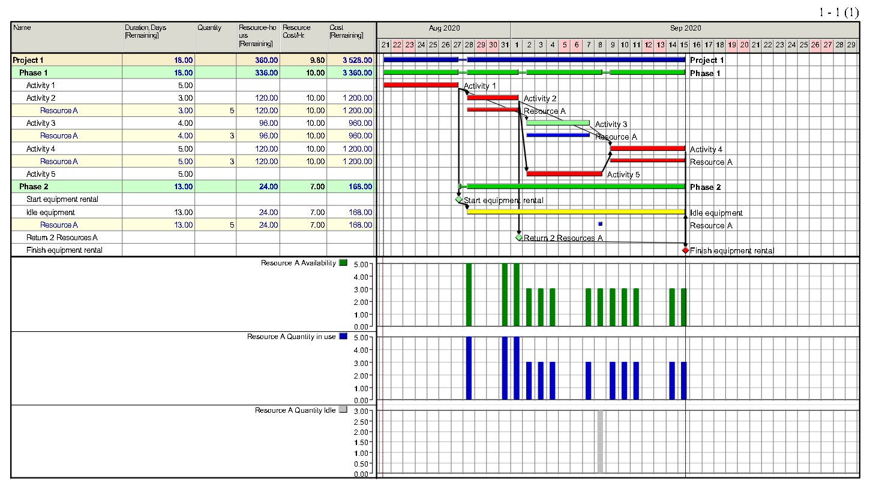Select the Activity 5 name in the task table

click(41, 174)
